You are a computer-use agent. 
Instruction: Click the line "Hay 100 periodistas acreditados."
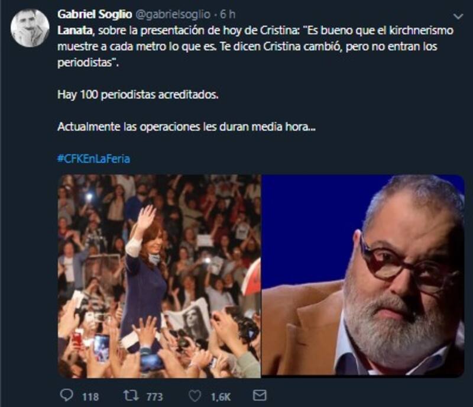coord(137,94)
